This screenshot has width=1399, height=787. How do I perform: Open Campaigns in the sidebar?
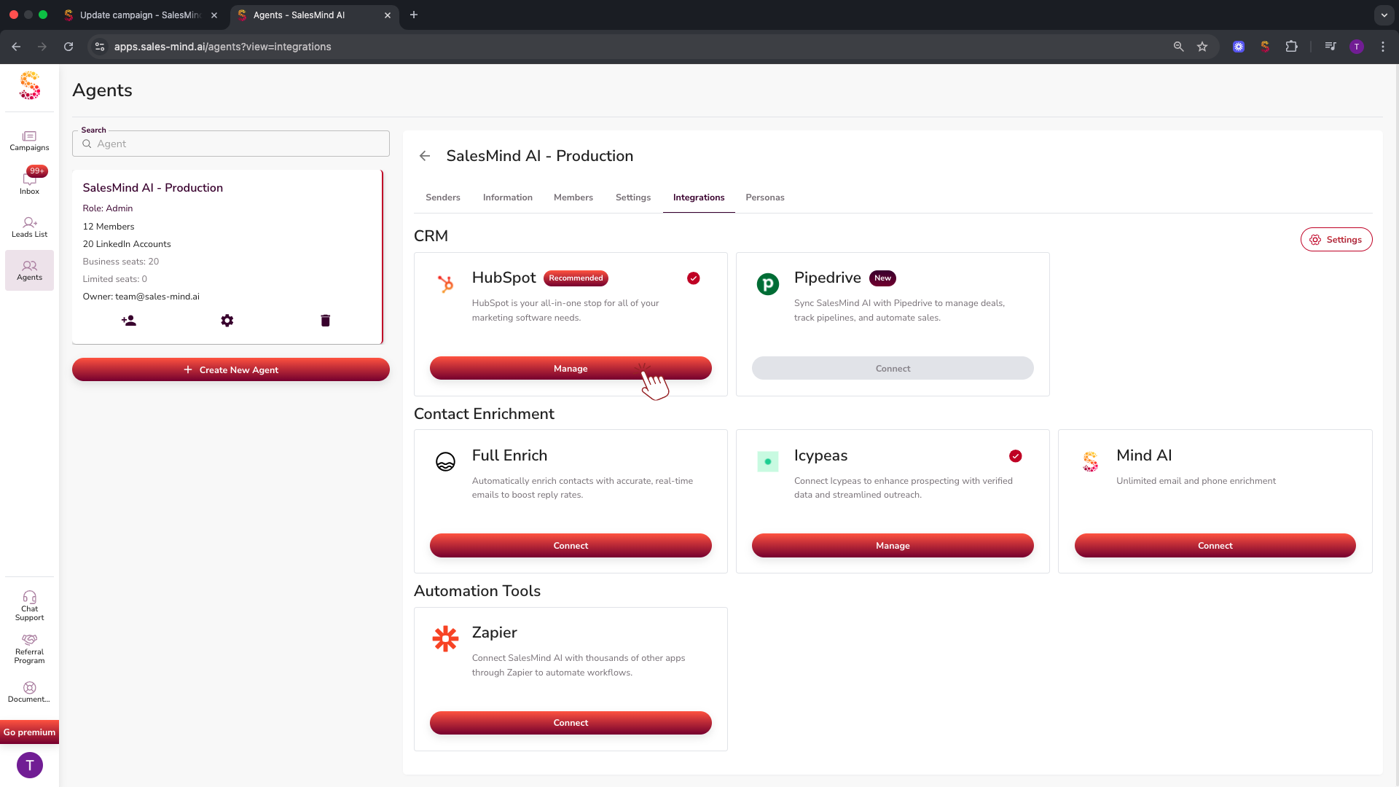point(29,141)
